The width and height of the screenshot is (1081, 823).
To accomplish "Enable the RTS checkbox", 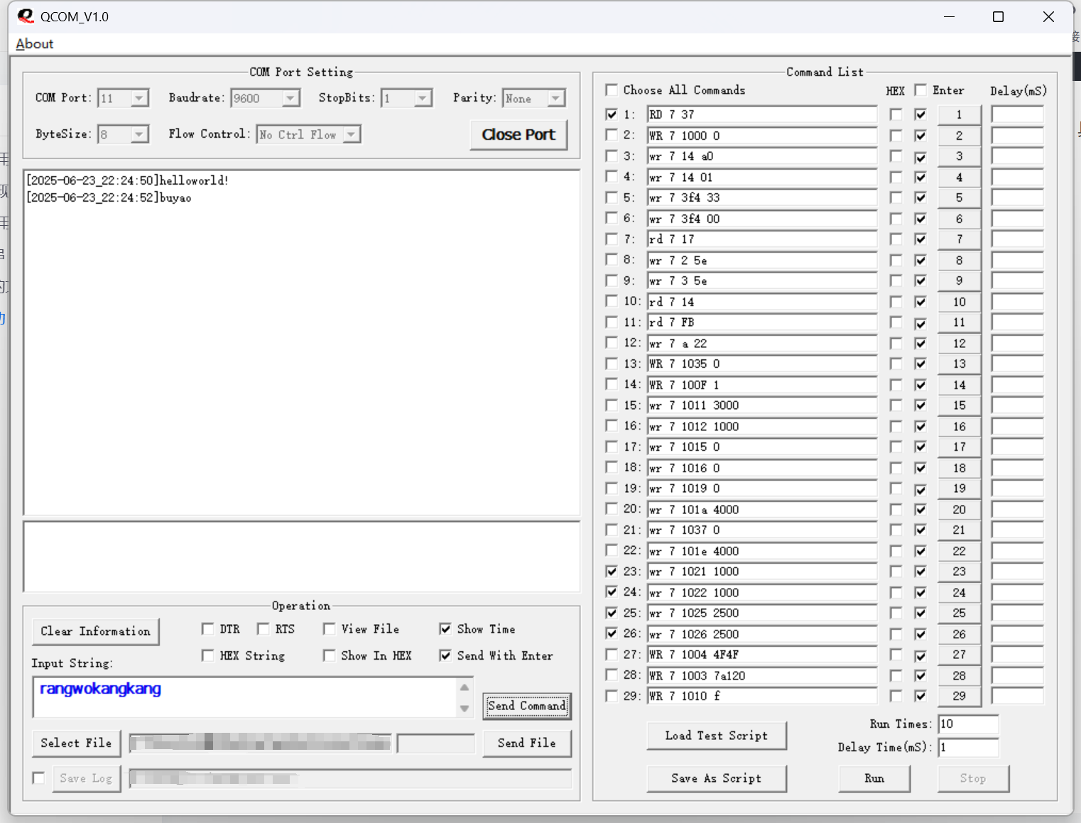I will coord(263,628).
